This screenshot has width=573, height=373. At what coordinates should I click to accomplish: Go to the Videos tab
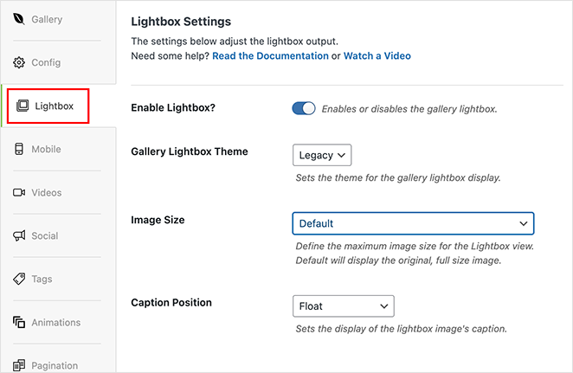(47, 192)
